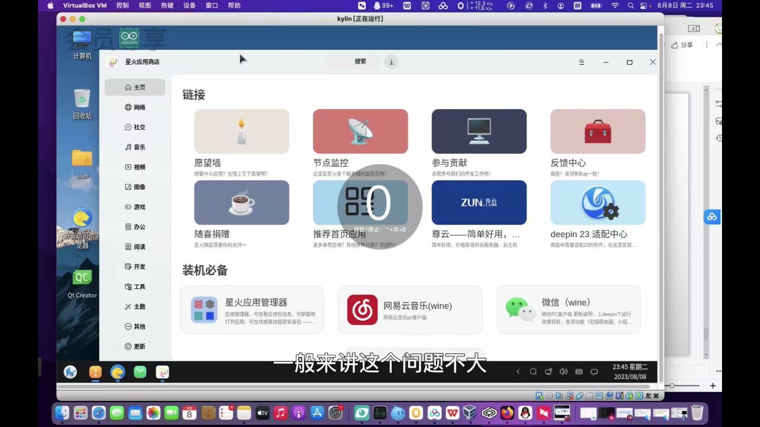
Task: Open the 微信 (wine) app card
Action: 569,310
